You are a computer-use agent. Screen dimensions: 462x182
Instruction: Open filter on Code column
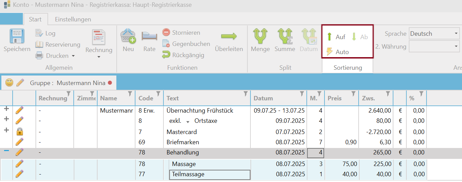click(x=158, y=94)
